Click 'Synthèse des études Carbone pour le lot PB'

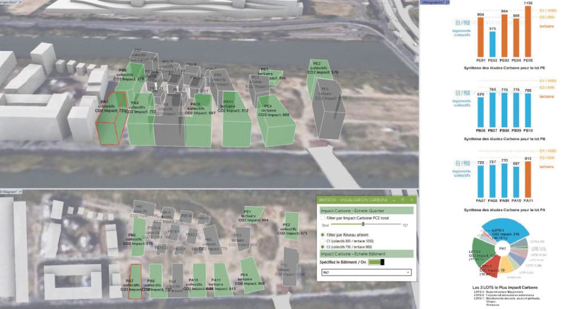(x=504, y=139)
